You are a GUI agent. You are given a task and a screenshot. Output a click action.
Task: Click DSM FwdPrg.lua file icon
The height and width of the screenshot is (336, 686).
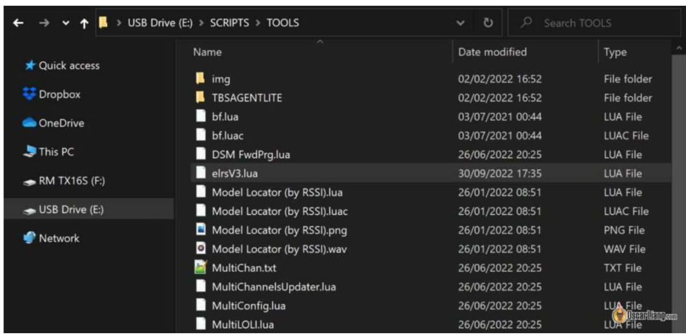coord(200,154)
